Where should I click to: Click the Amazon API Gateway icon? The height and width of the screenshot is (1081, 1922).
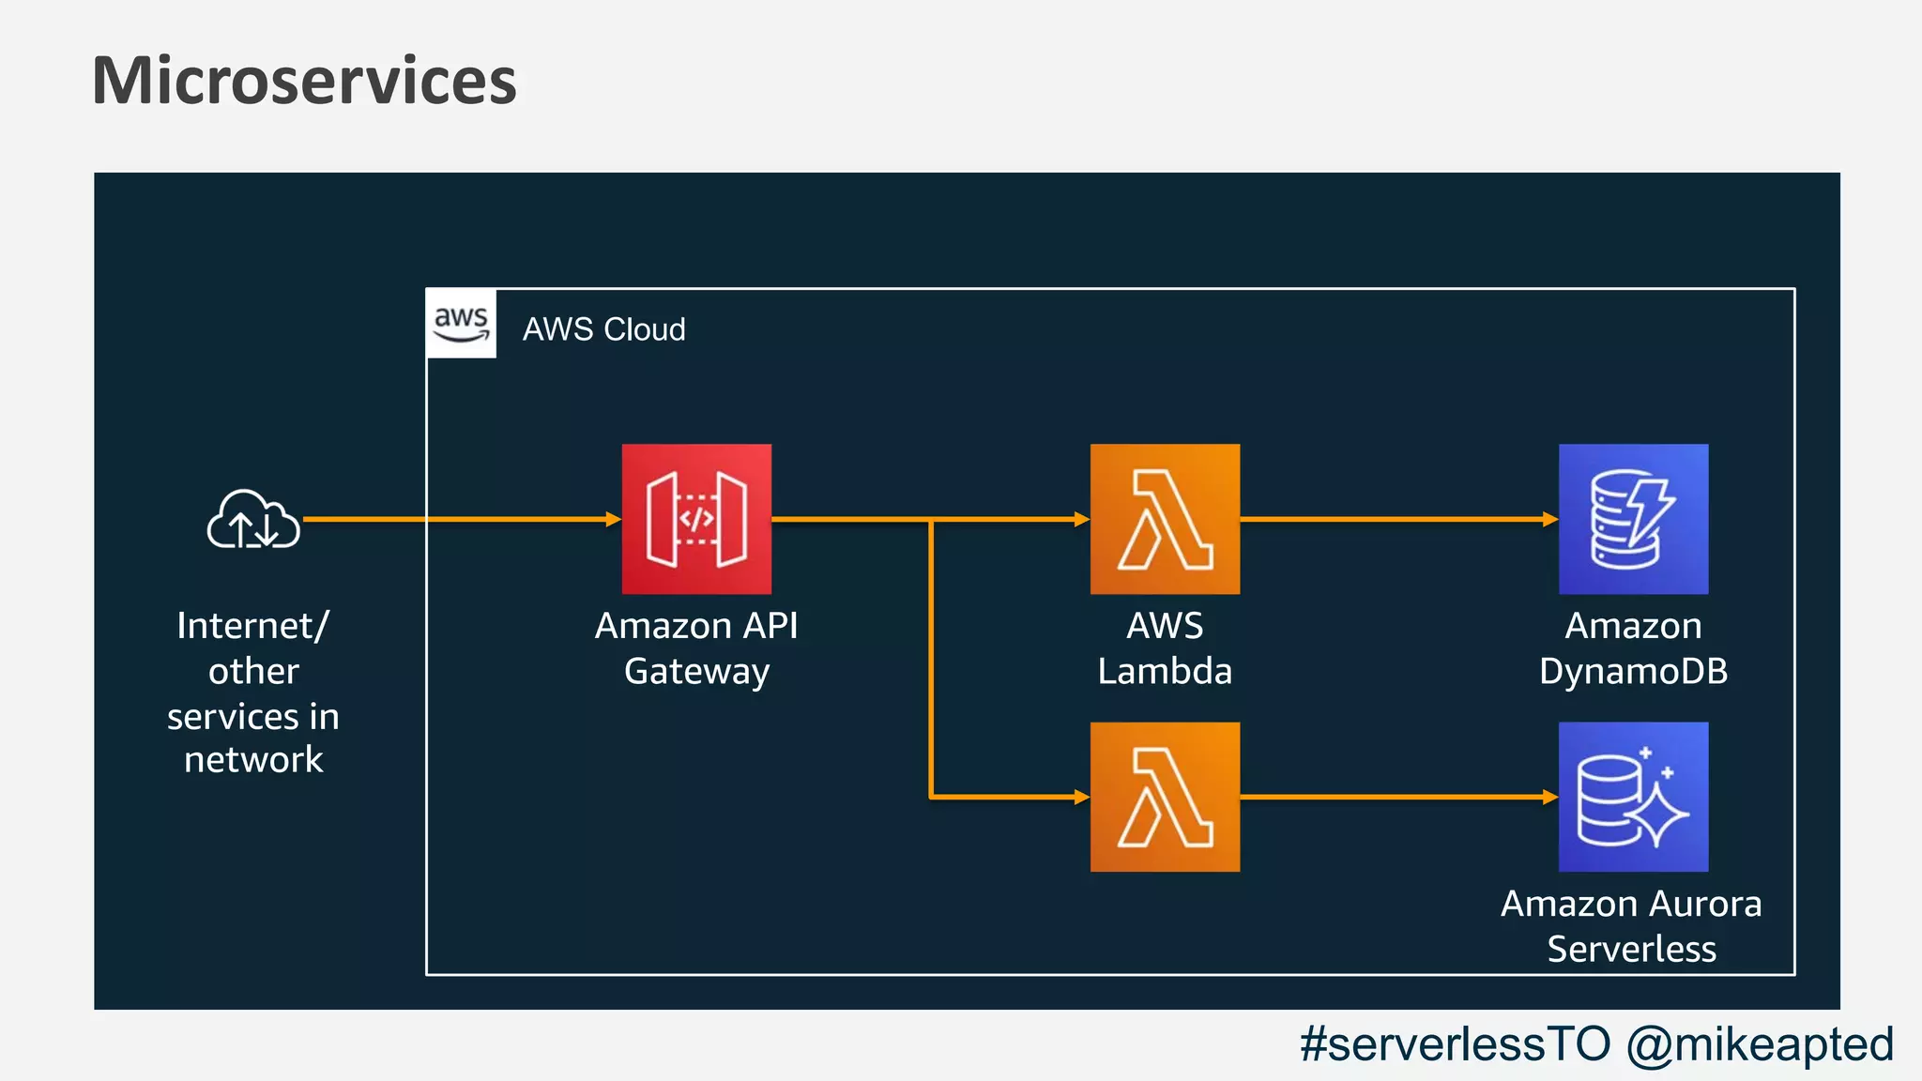tap(696, 519)
